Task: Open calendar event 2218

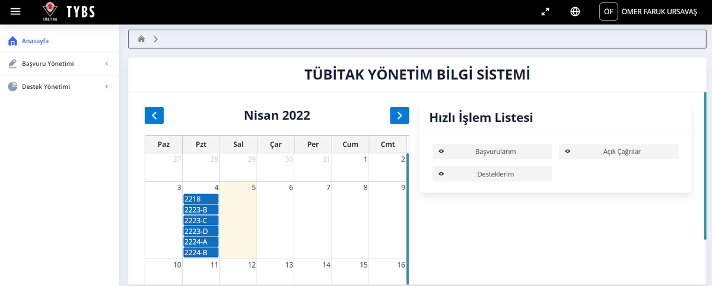Action: pyautogui.click(x=201, y=199)
